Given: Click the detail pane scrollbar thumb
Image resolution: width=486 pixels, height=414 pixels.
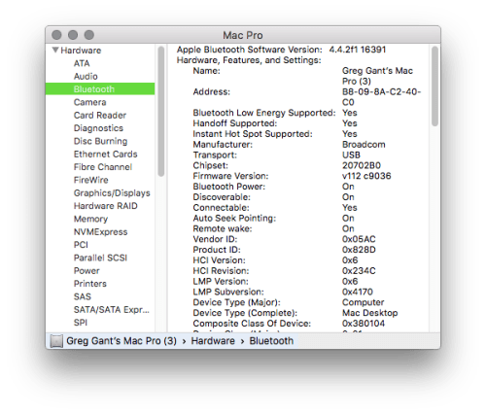Looking at the screenshot, I should point(434,86).
